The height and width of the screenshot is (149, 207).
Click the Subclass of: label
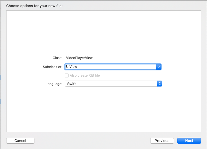point(53,67)
